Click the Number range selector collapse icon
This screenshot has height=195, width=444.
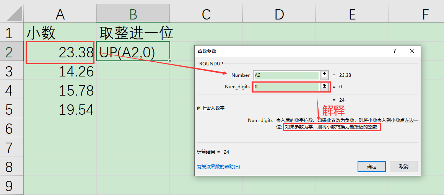pos(325,75)
